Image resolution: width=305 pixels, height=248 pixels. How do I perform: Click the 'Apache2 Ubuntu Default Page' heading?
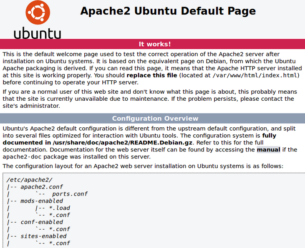[x=168, y=11]
